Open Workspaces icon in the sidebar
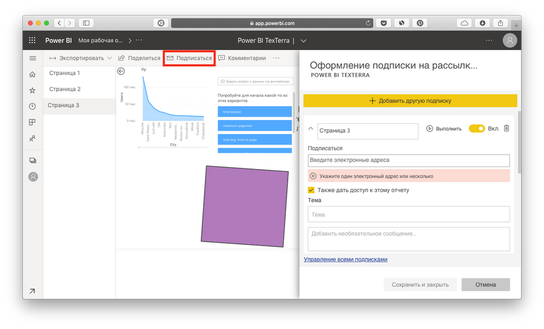Screen dimensions: 544x329 (x=33, y=161)
